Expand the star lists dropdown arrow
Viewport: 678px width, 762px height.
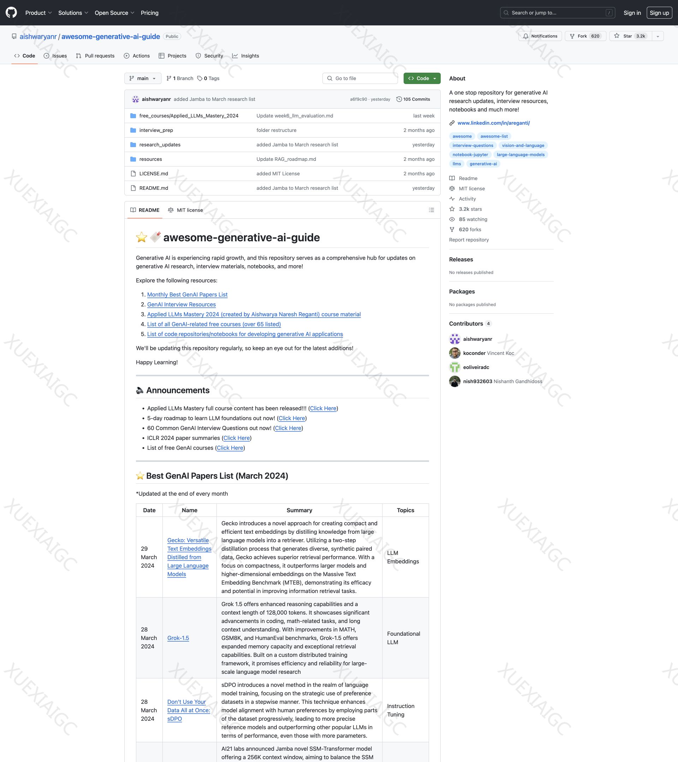tap(658, 36)
